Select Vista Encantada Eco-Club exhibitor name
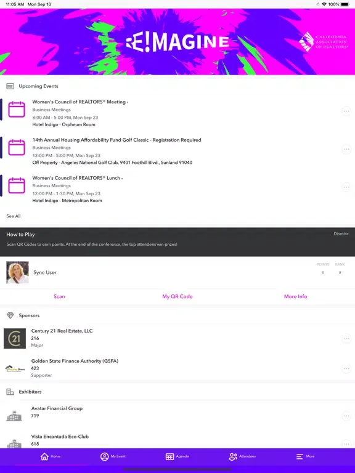 [60, 437]
